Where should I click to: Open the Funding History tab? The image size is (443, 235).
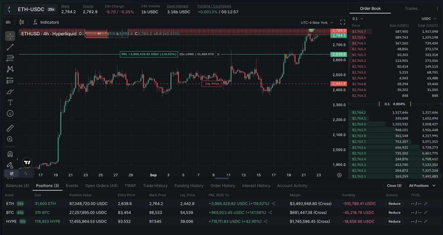click(x=189, y=186)
